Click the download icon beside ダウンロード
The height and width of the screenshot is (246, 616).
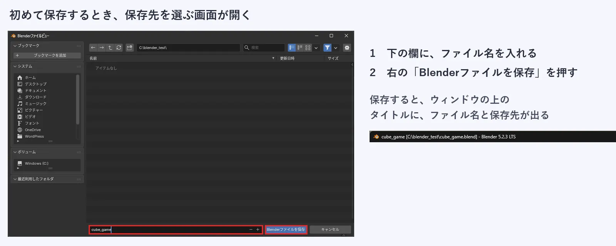[20, 97]
